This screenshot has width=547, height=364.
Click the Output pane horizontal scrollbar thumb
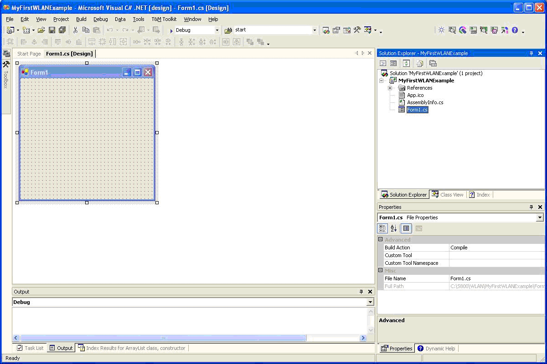point(163,338)
